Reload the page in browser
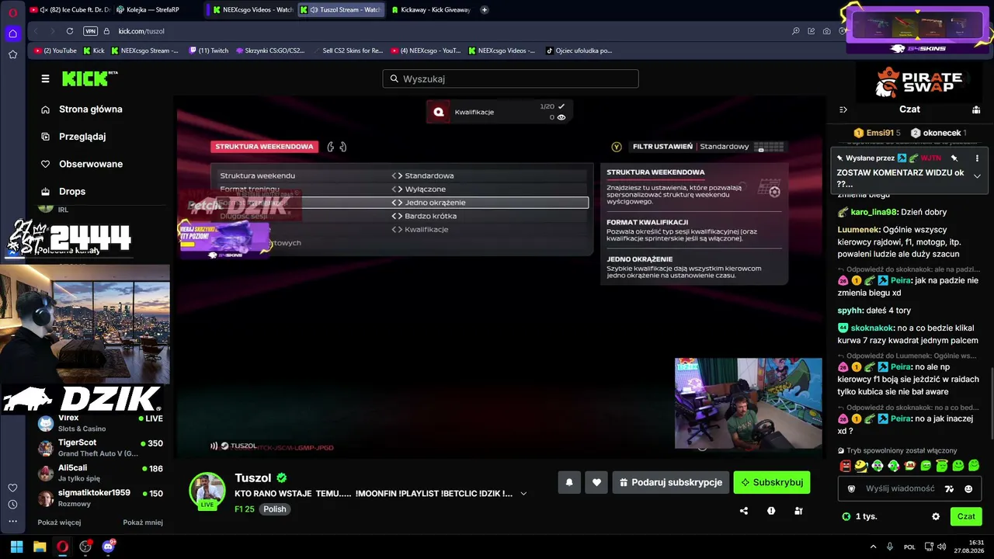The width and height of the screenshot is (994, 559). tap(70, 31)
